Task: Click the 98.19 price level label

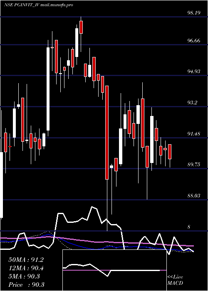Action: coord(194,13)
